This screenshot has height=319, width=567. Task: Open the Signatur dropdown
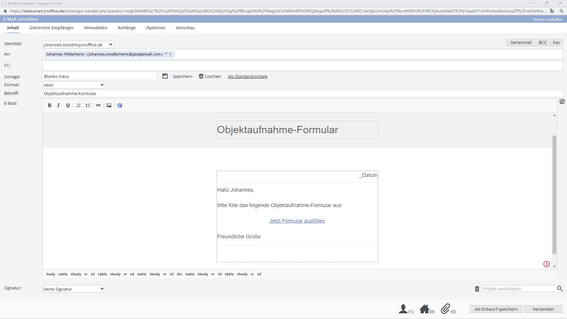[x=74, y=289]
